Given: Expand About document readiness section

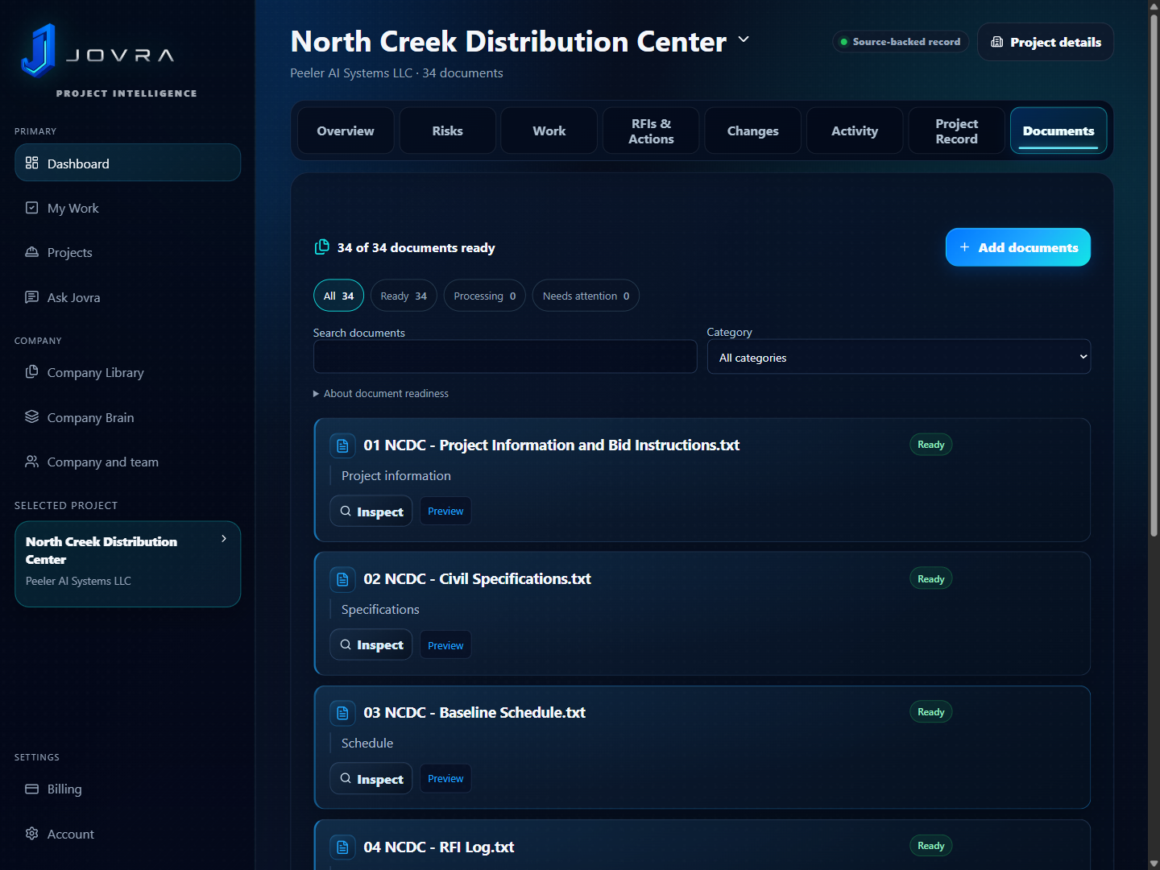Looking at the screenshot, I should [x=381, y=393].
